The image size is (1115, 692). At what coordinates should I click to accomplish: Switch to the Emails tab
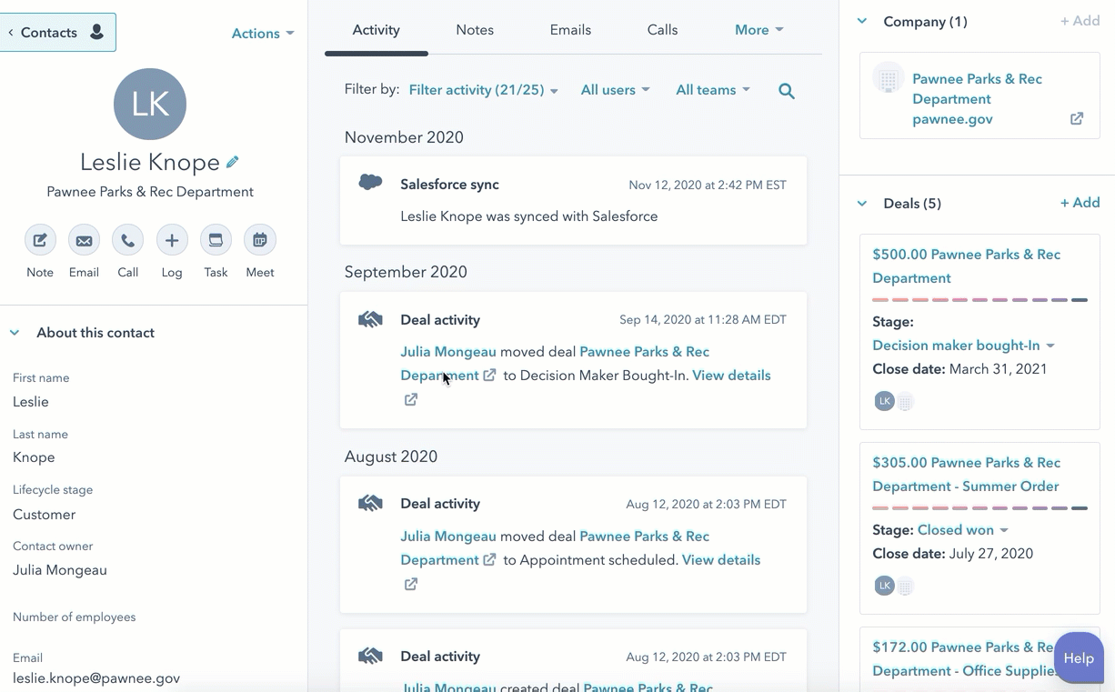coord(570,30)
